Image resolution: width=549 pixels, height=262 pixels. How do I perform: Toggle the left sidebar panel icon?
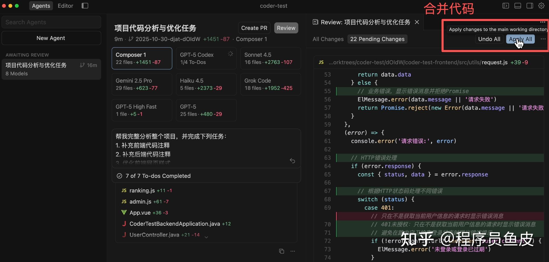(x=85, y=6)
